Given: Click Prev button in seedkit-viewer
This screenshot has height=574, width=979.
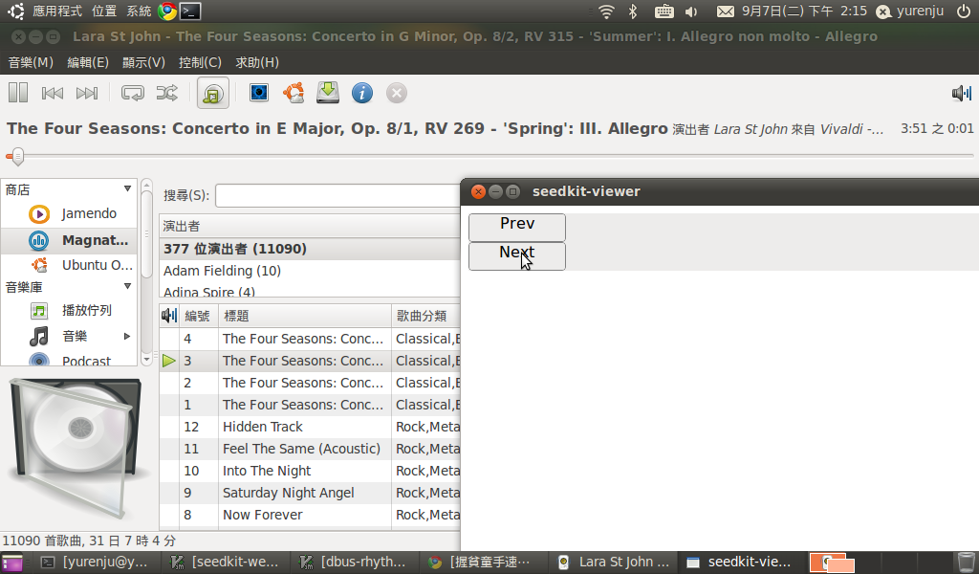Looking at the screenshot, I should point(517,228).
